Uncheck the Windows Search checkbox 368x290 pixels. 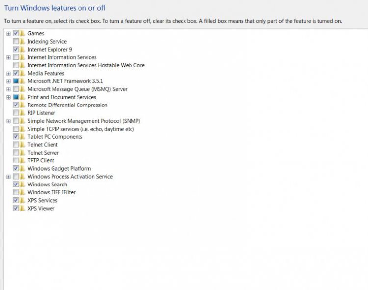coord(16,185)
